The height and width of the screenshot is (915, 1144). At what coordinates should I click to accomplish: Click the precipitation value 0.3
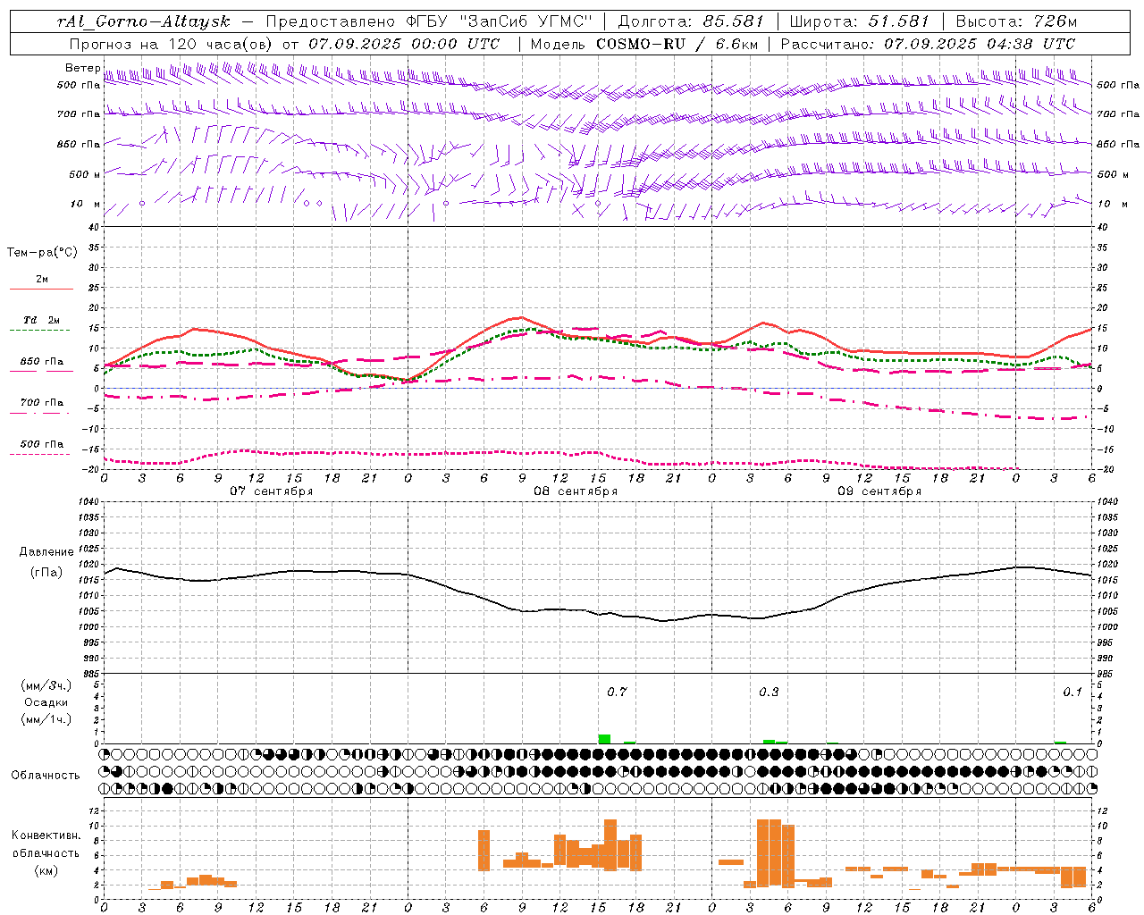pos(769,693)
